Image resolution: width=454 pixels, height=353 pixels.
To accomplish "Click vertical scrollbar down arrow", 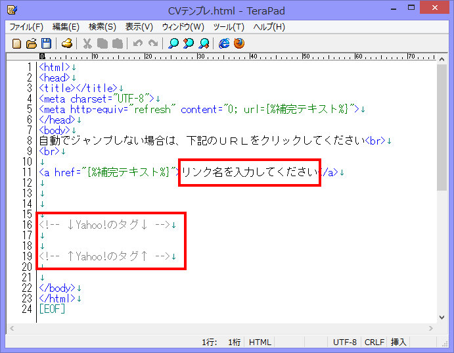I will tap(442, 318).
